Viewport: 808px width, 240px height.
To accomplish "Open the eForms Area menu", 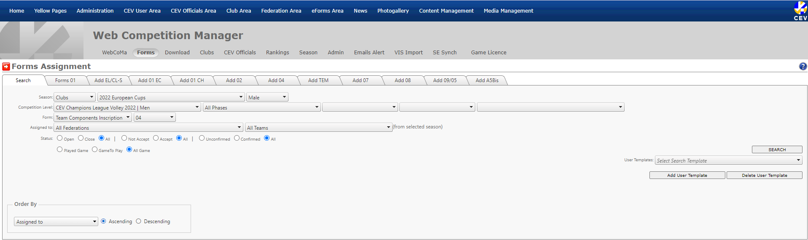I will coord(327,11).
